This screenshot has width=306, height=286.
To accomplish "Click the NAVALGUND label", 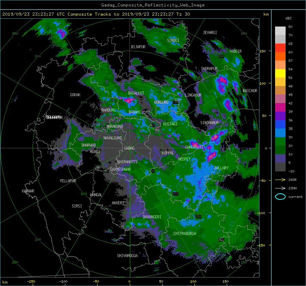I will [113, 138].
